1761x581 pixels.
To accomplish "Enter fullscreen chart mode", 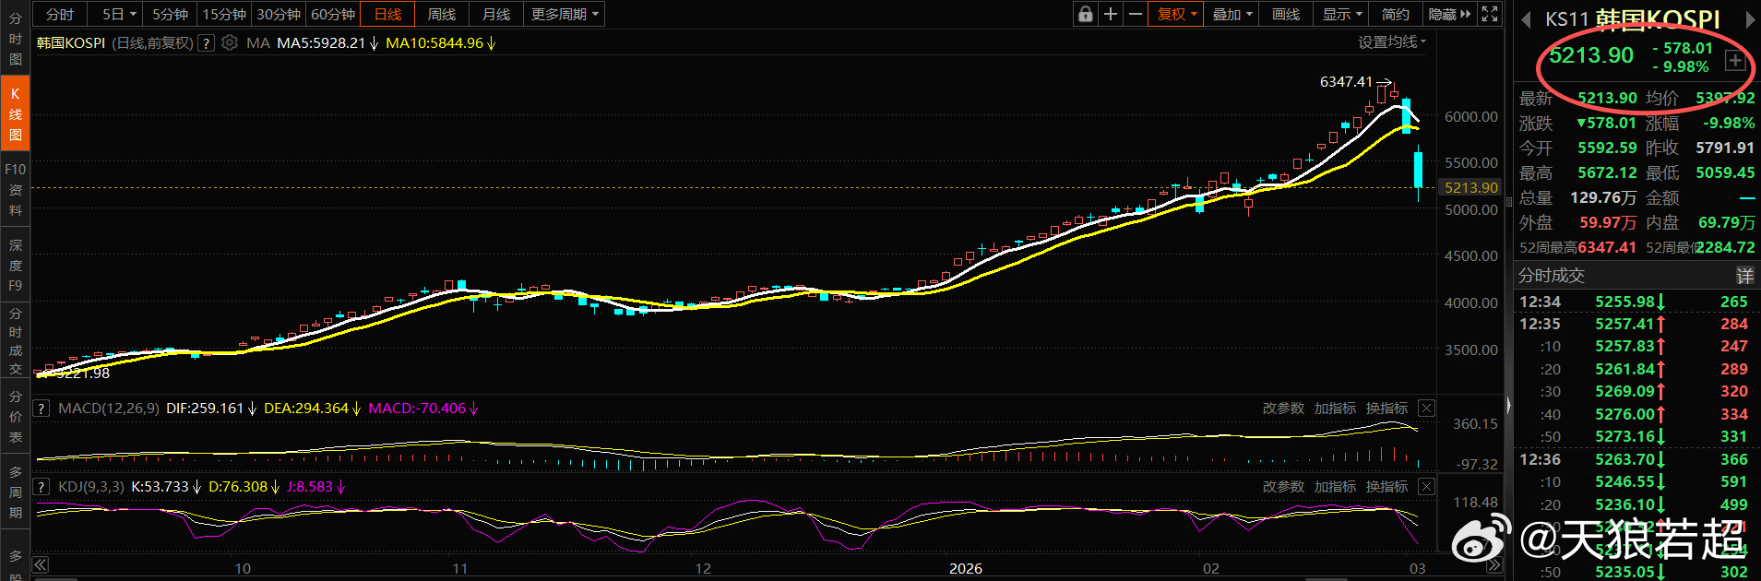I will pos(1490,14).
